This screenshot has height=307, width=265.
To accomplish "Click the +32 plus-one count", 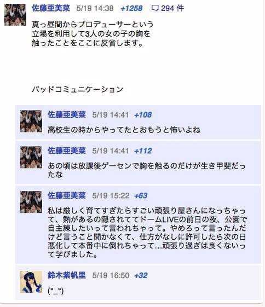I will coord(141,276).
